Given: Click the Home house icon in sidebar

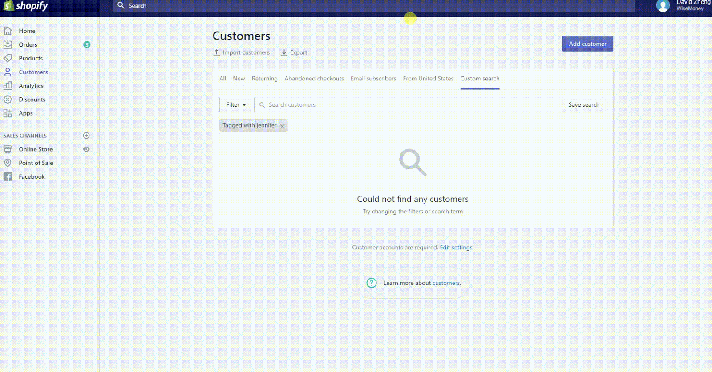Looking at the screenshot, I should click(8, 31).
